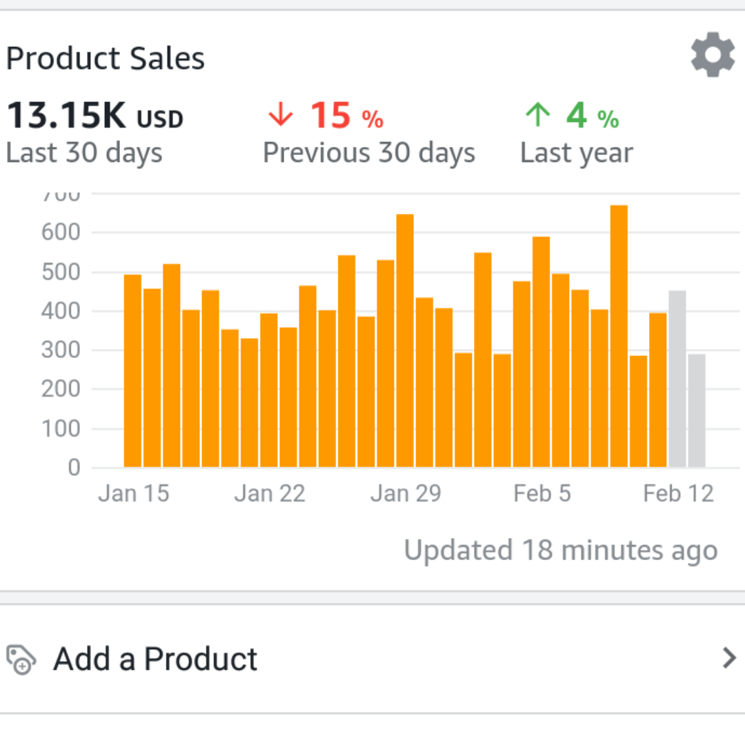Click the "Feb 5" x-axis date label

pos(542,494)
